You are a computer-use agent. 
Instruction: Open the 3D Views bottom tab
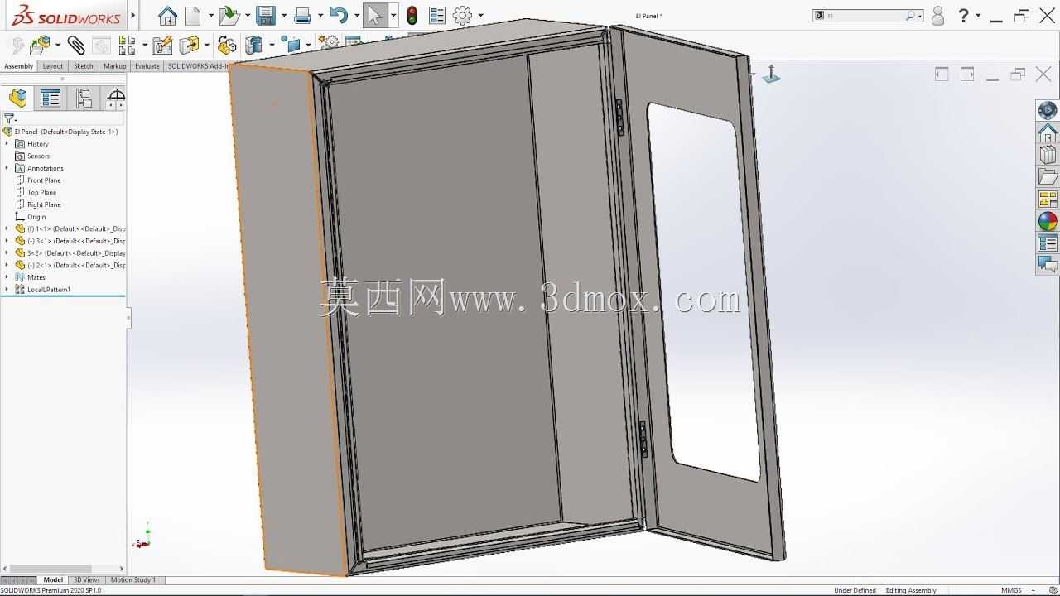(86, 579)
